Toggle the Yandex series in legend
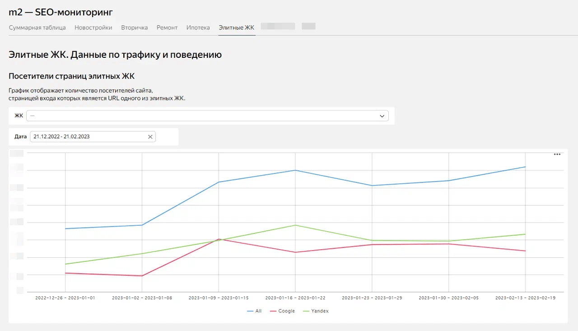Screen dimensions: 578x331 pyautogui.click(x=320, y=311)
